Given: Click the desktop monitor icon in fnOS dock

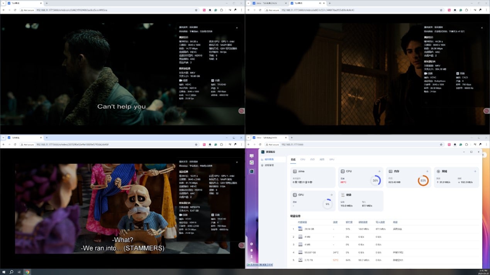Looking at the screenshot, I should (252, 156).
